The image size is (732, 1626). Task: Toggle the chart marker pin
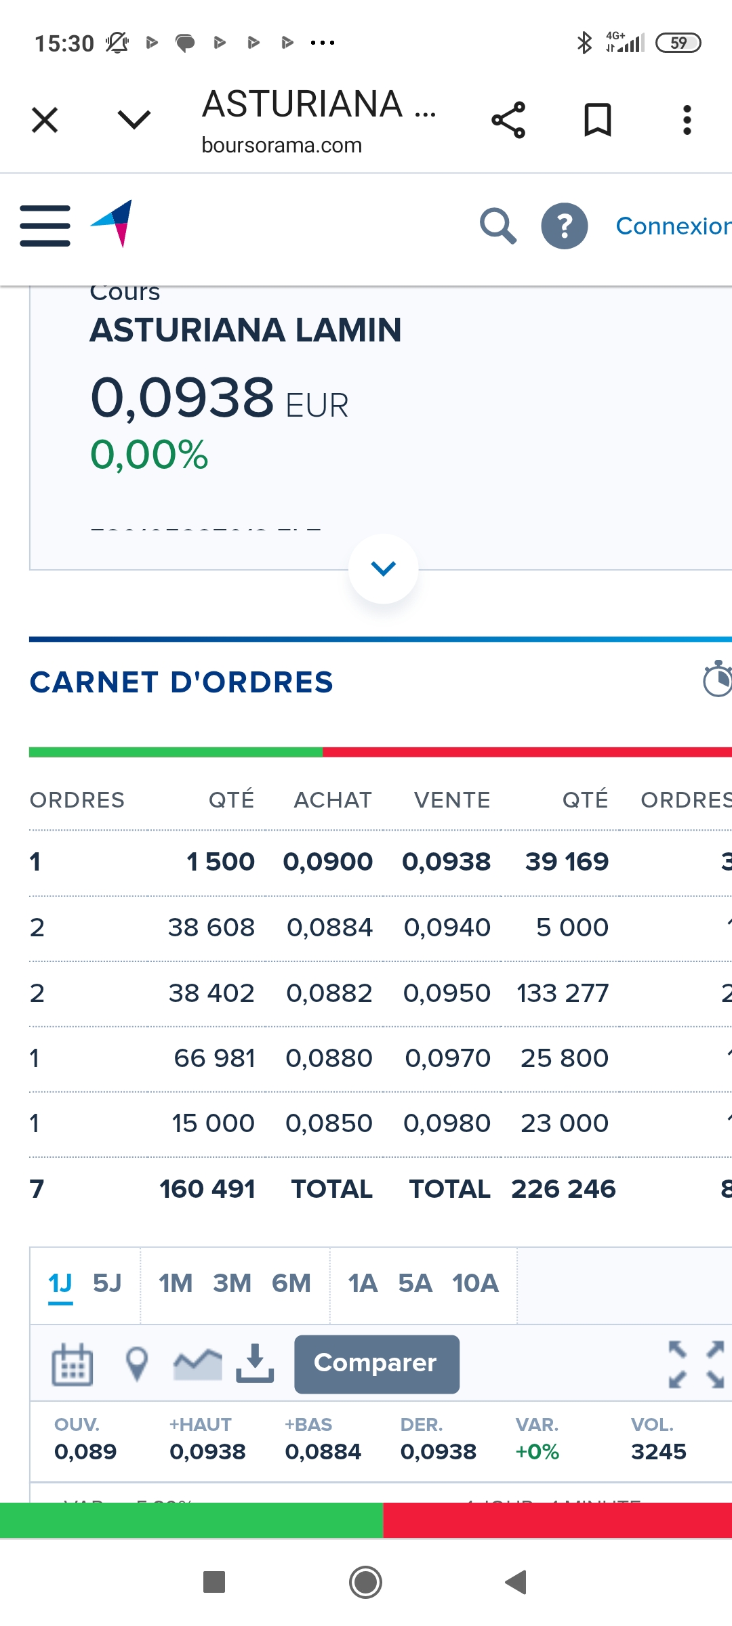pyautogui.click(x=137, y=1364)
